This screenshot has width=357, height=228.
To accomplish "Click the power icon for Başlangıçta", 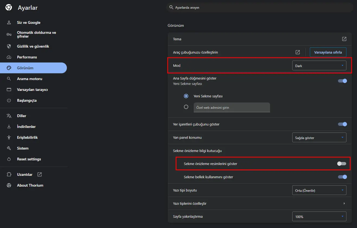I will pyautogui.click(x=9, y=100).
